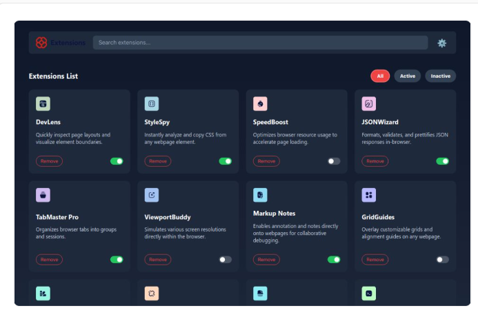This screenshot has width=478, height=319.
Task: Click 'Optimizes browser resource usage' description
Action: tap(295, 138)
